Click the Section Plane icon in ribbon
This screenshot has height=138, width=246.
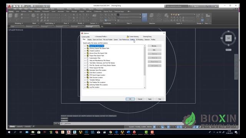[94, 16]
